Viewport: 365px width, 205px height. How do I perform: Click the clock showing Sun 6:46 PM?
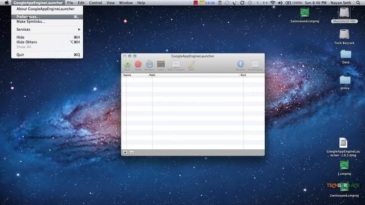tap(315, 3)
